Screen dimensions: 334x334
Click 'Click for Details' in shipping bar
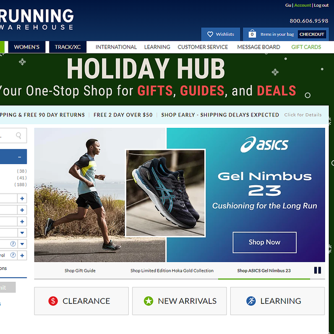coord(303,115)
